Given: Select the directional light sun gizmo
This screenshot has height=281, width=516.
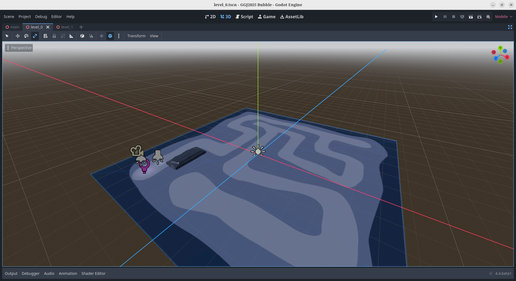Looking at the screenshot, I should coord(258,151).
